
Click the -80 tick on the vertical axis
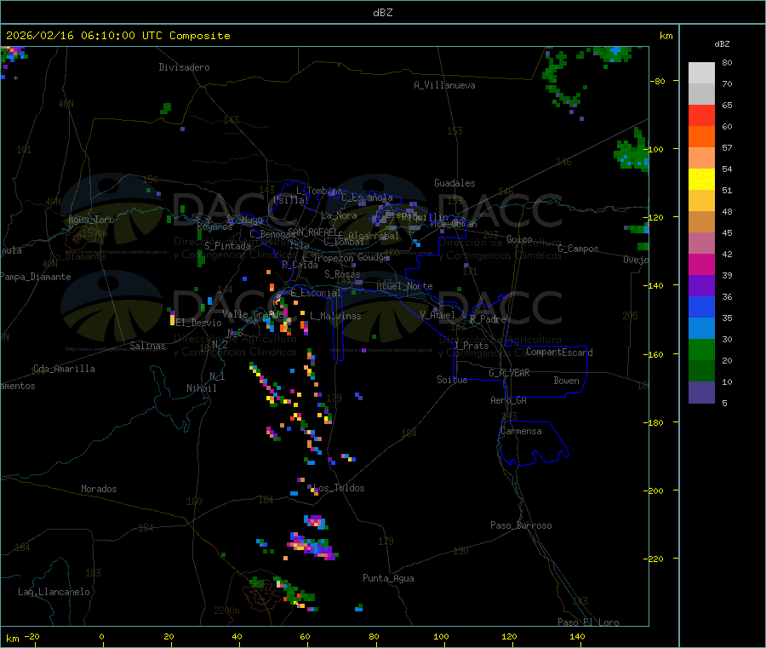pos(657,81)
